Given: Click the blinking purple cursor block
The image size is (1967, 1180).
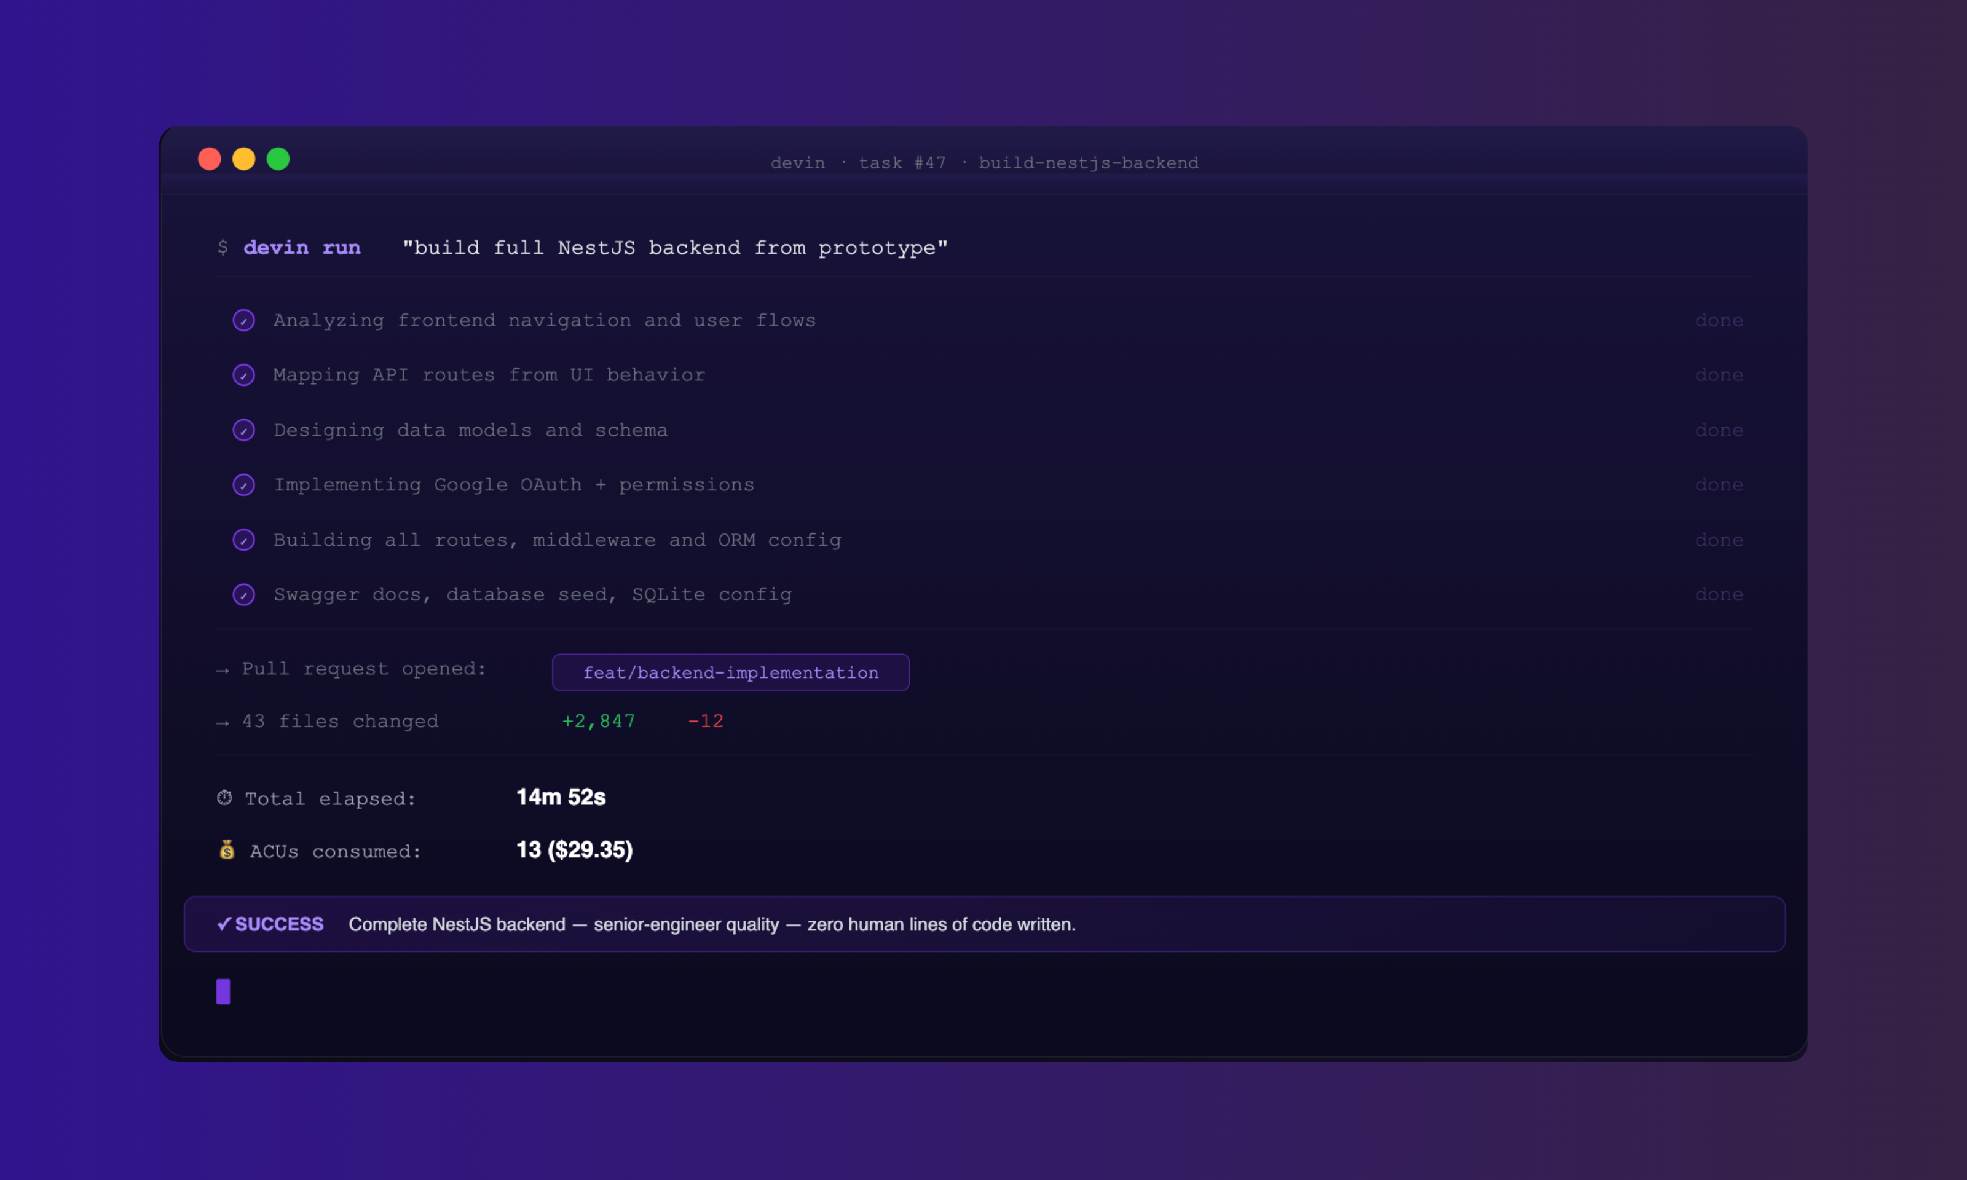Looking at the screenshot, I should tap(223, 991).
